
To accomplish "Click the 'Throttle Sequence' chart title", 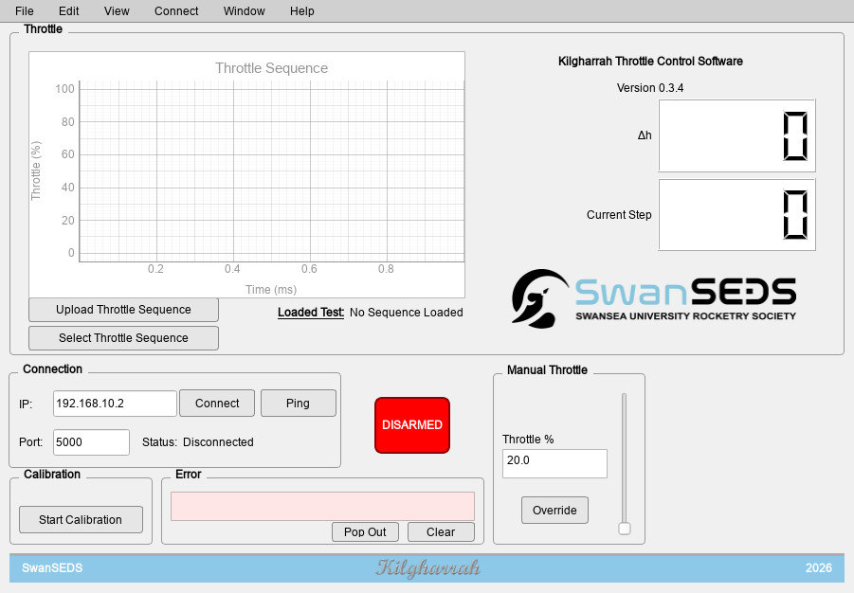I will [271, 68].
